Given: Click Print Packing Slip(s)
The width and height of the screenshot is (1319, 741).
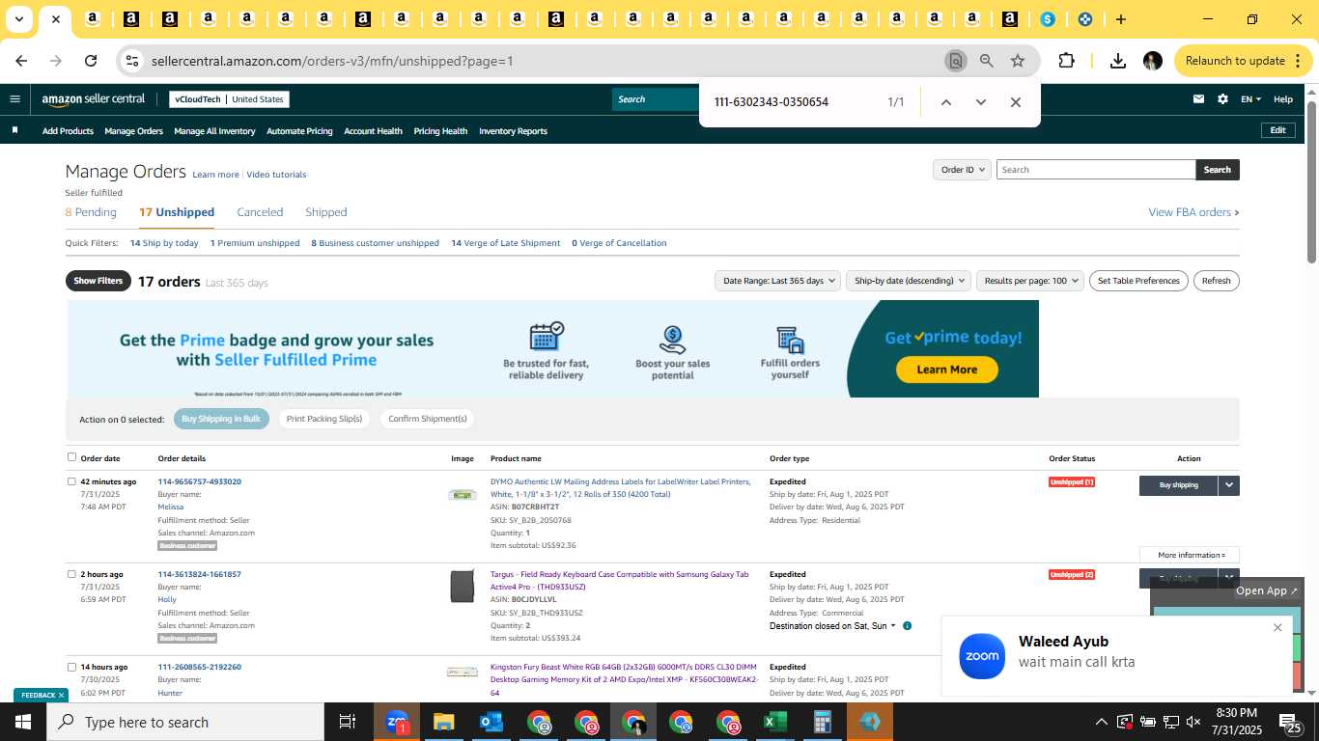Looking at the screenshot, I should pyautogui.click(x=324, y=419).
